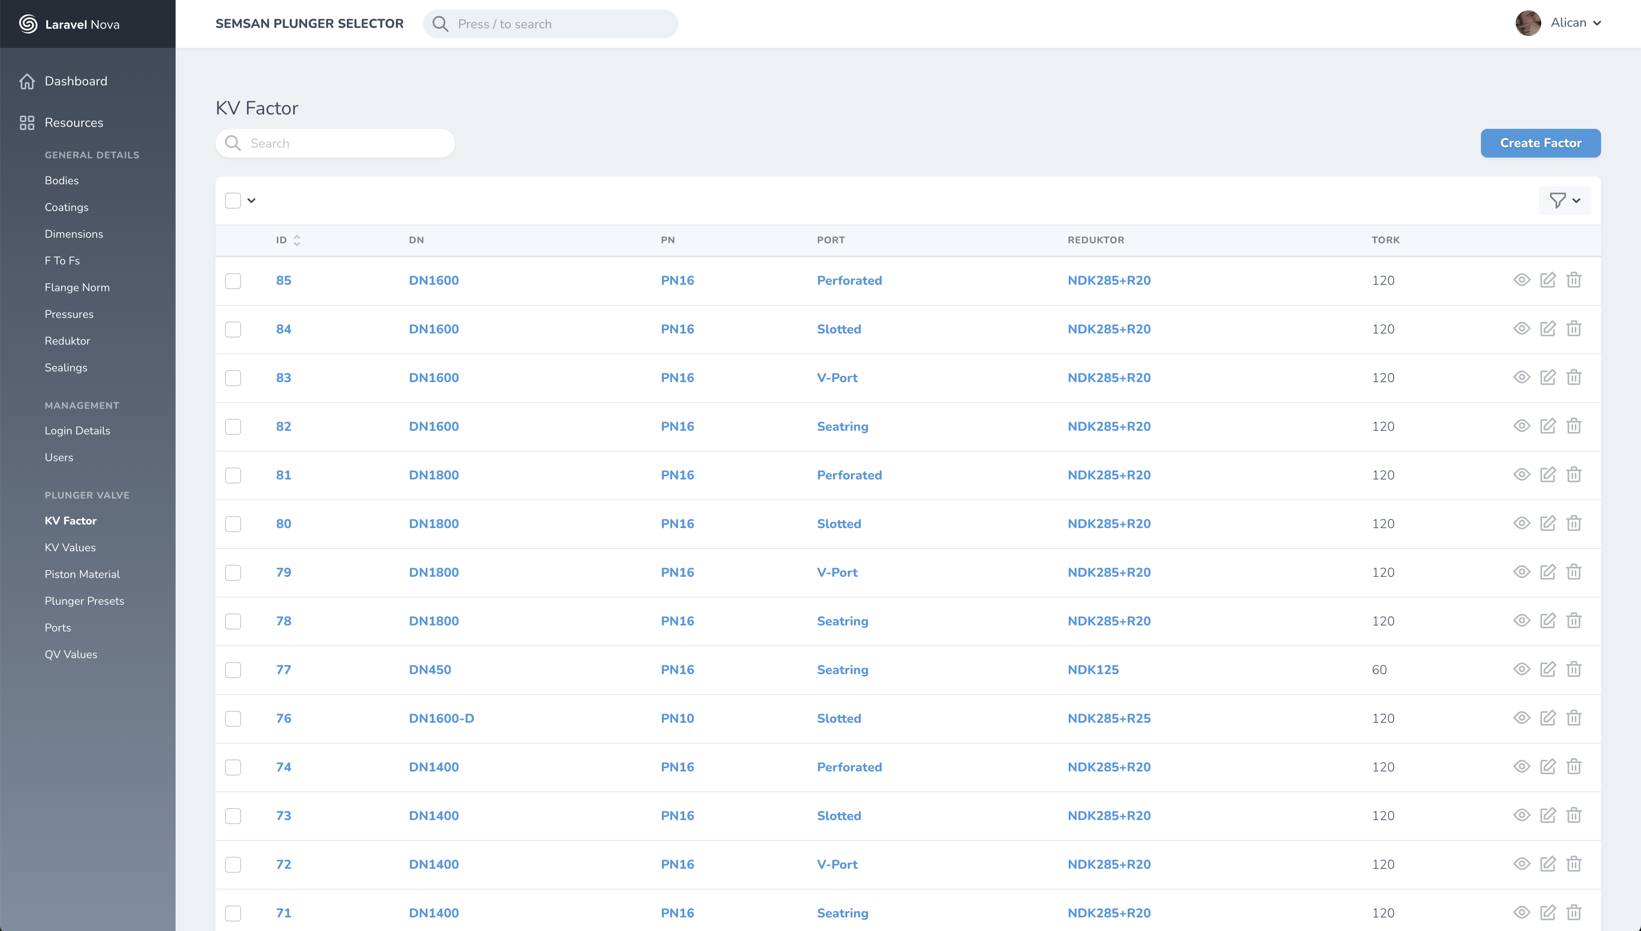Select the checkbox for row 82
1641x931 pixels.
(233, 426)
